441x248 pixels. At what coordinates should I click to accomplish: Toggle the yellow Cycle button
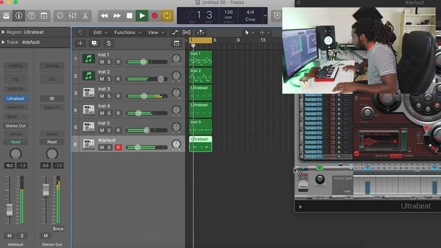(x=167, y=16)
